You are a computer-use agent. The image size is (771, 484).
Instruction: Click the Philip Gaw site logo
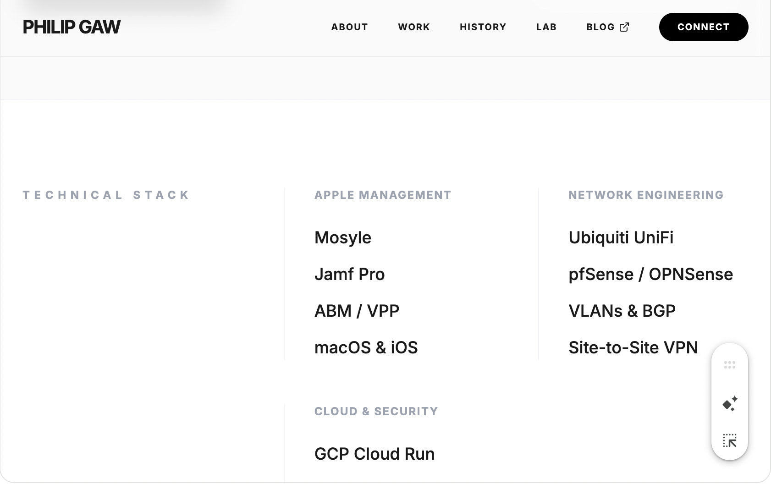click(72, 27)
